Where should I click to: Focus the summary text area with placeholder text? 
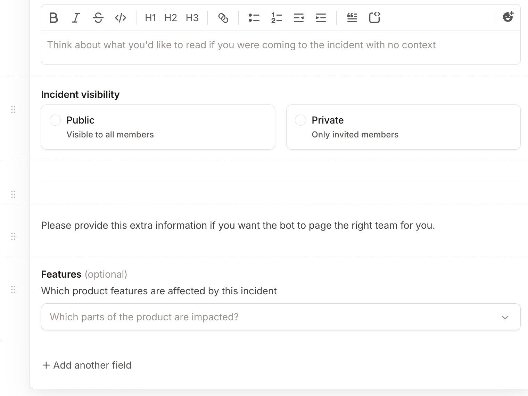point(281,47)
